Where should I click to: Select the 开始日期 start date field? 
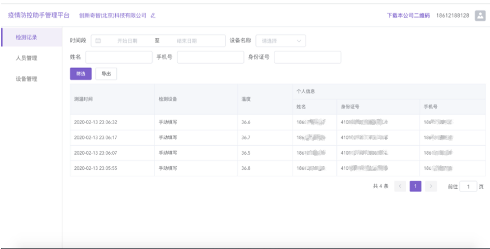click(x=127, y=41)
